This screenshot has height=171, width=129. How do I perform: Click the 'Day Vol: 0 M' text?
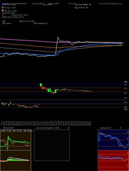pyautogui.click(x=81, y=8)
